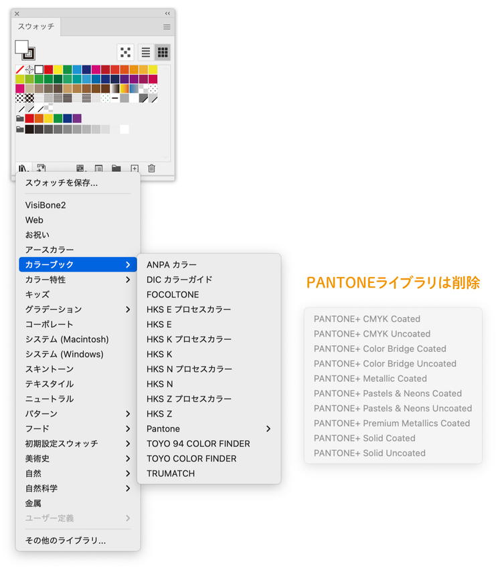The image size is (502, 576).
Task: Pick the yellow-to-orange gradient swatch
Action: [124, 88]
